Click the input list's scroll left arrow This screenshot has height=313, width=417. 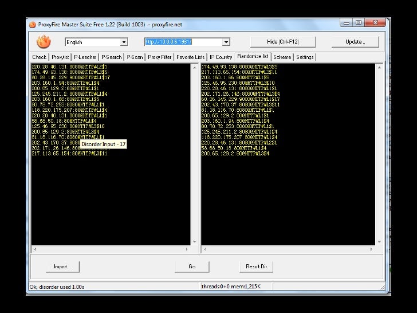point(35,249)
